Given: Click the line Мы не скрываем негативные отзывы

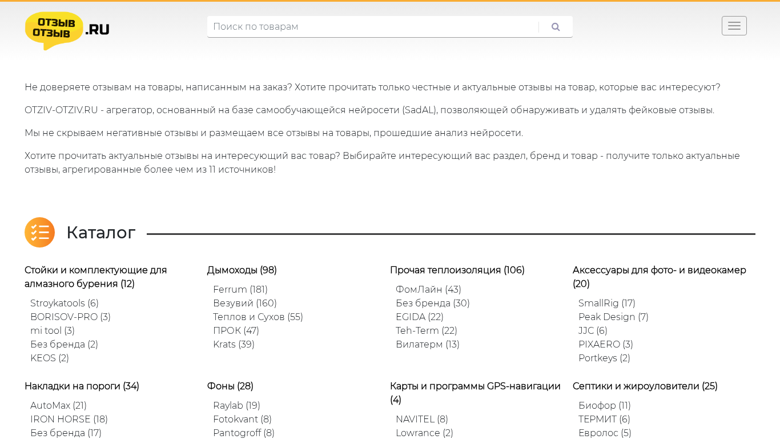Looking at the screenshot, I should coord(274,133).
